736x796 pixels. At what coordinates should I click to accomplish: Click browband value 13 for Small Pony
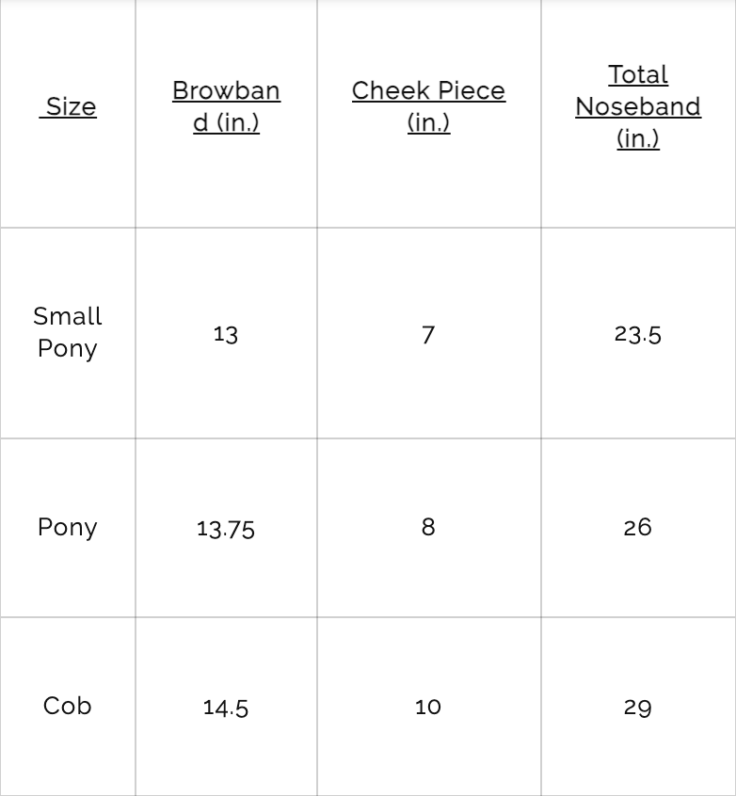[x=226, y=334]
